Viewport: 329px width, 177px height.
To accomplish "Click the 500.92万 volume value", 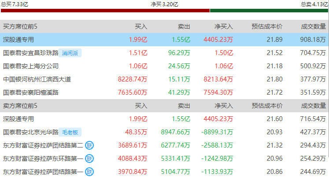I will coord(313,66).
